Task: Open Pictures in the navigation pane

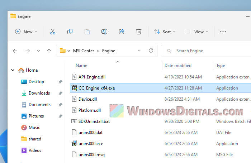Action: 36,116
